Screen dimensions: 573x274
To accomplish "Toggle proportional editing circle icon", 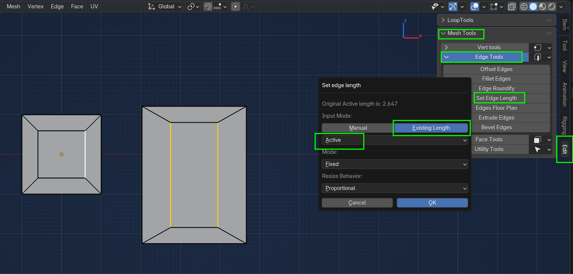I will [235, 7].
